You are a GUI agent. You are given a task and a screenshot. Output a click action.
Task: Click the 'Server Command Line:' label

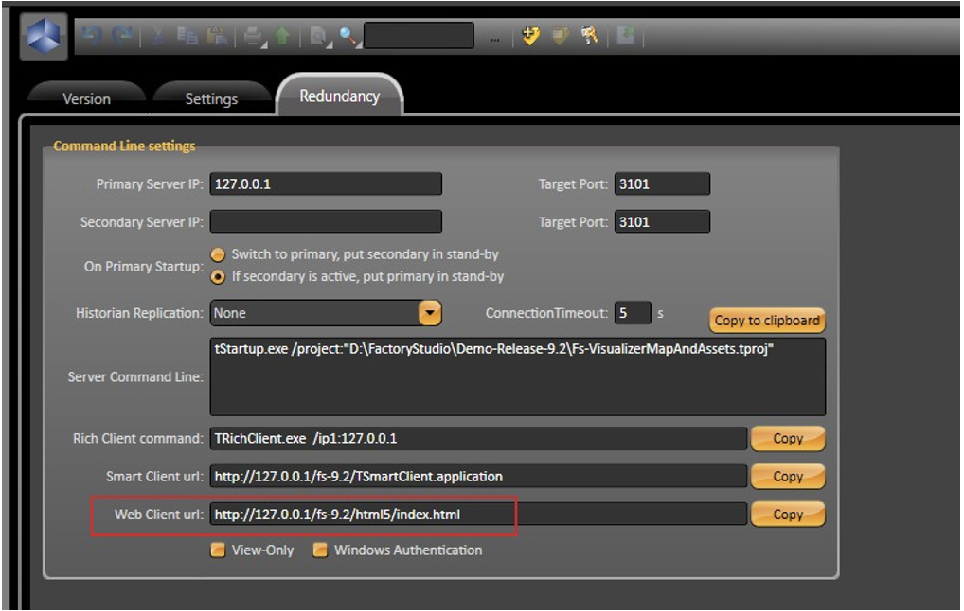coord(135,377)
